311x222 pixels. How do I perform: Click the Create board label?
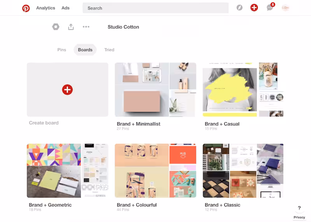click(x=44, y=123)
